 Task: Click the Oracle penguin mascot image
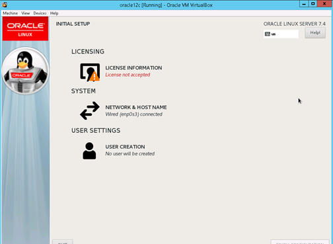pyautogui.click(x=25, y=71)
